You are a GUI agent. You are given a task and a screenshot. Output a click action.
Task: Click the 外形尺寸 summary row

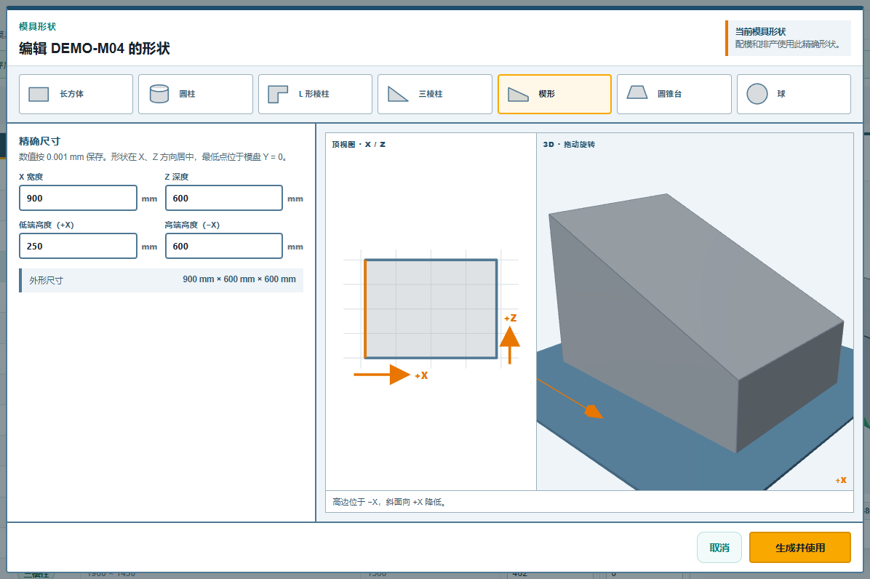click(161, 280)
